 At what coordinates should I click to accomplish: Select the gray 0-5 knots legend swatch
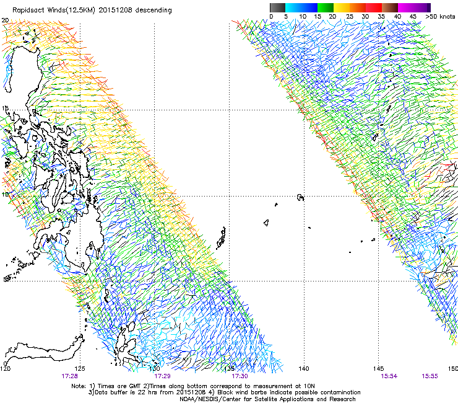[x=277, y=7]
